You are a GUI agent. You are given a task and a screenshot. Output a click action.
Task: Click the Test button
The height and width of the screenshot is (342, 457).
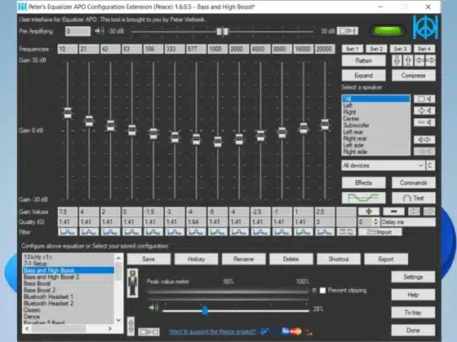tap(414, 198)
